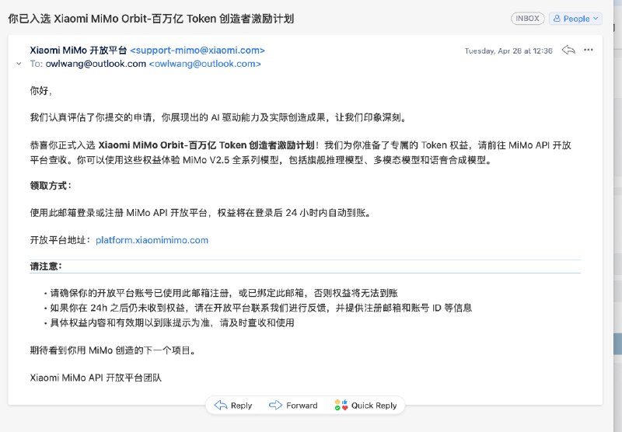The image size is (622, 432).
Task: Click bullet starting 具体权益内容和有效期
Action: 172,322
